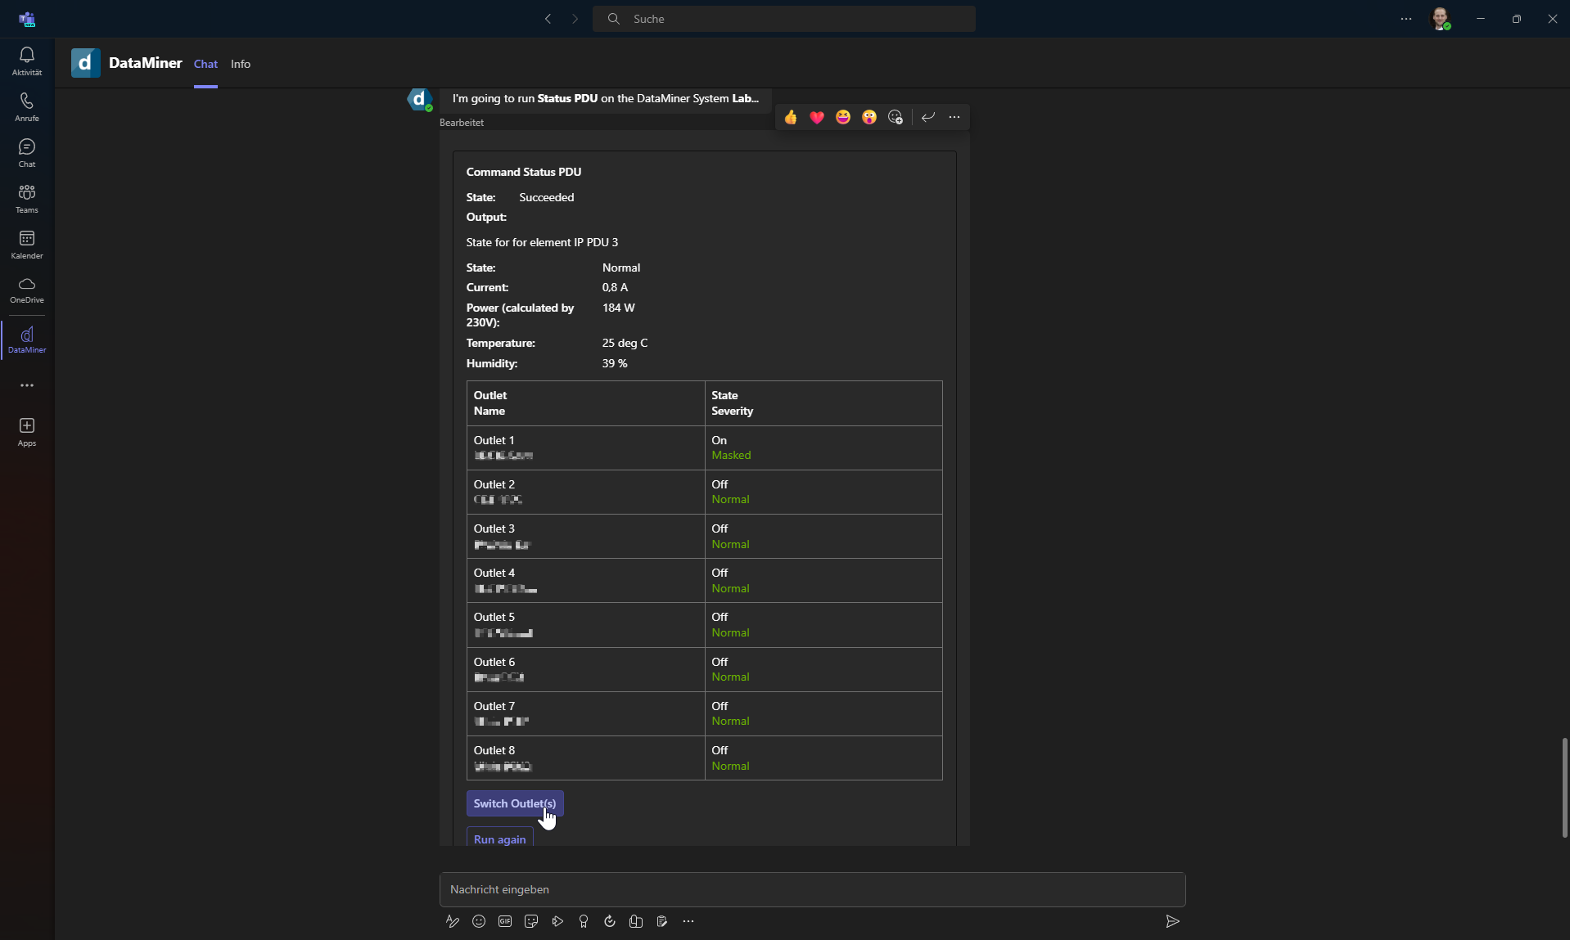This screenshot has height=940, width=1570.
Task: Open the Apps store in sidebar
Action: [27, 432]
